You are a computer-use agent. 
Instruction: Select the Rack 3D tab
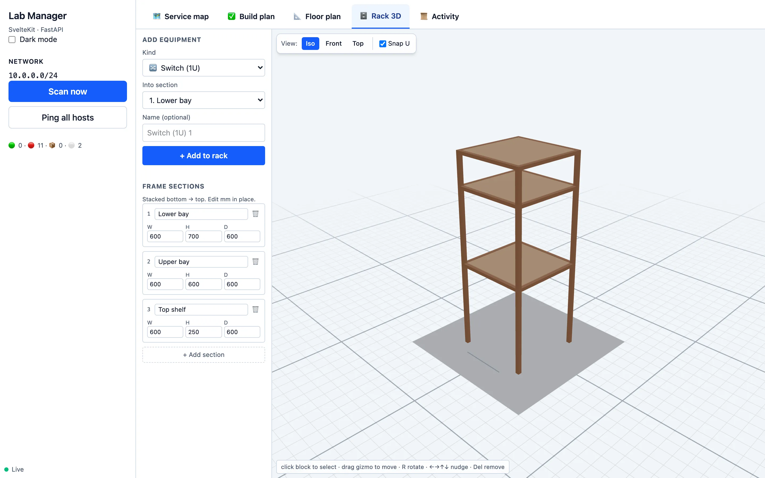coord(381,16)
